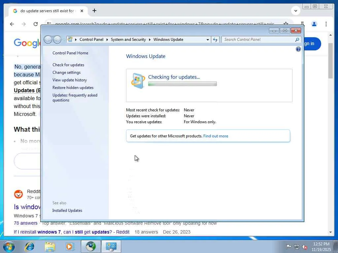Click the network icon in system tray
338x253 pixels.
tap(297, 246)
